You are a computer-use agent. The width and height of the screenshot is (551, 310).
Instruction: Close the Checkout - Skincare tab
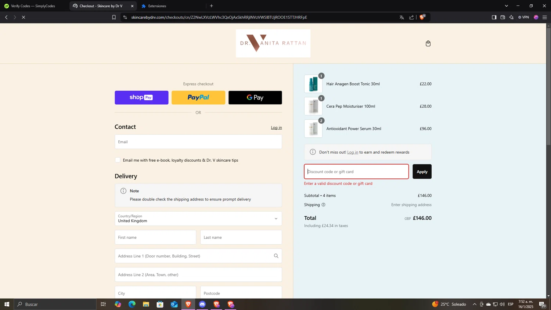pos(132,6)
